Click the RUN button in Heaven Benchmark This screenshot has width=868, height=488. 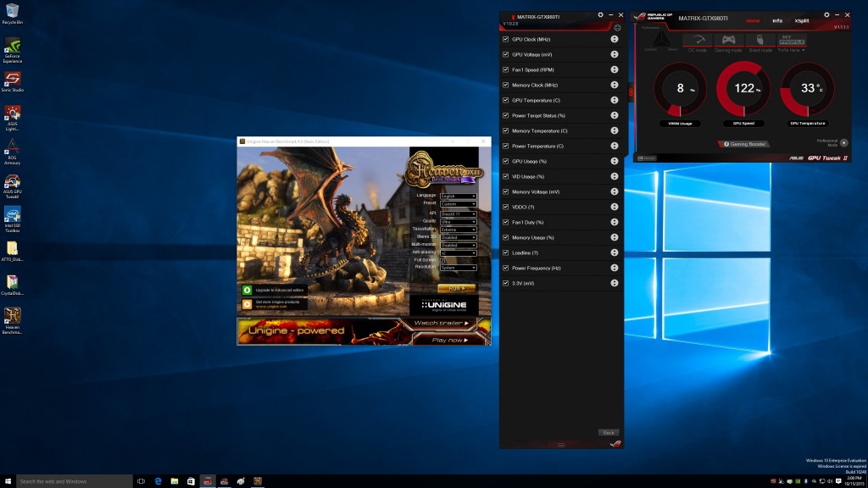pos(456,288)
